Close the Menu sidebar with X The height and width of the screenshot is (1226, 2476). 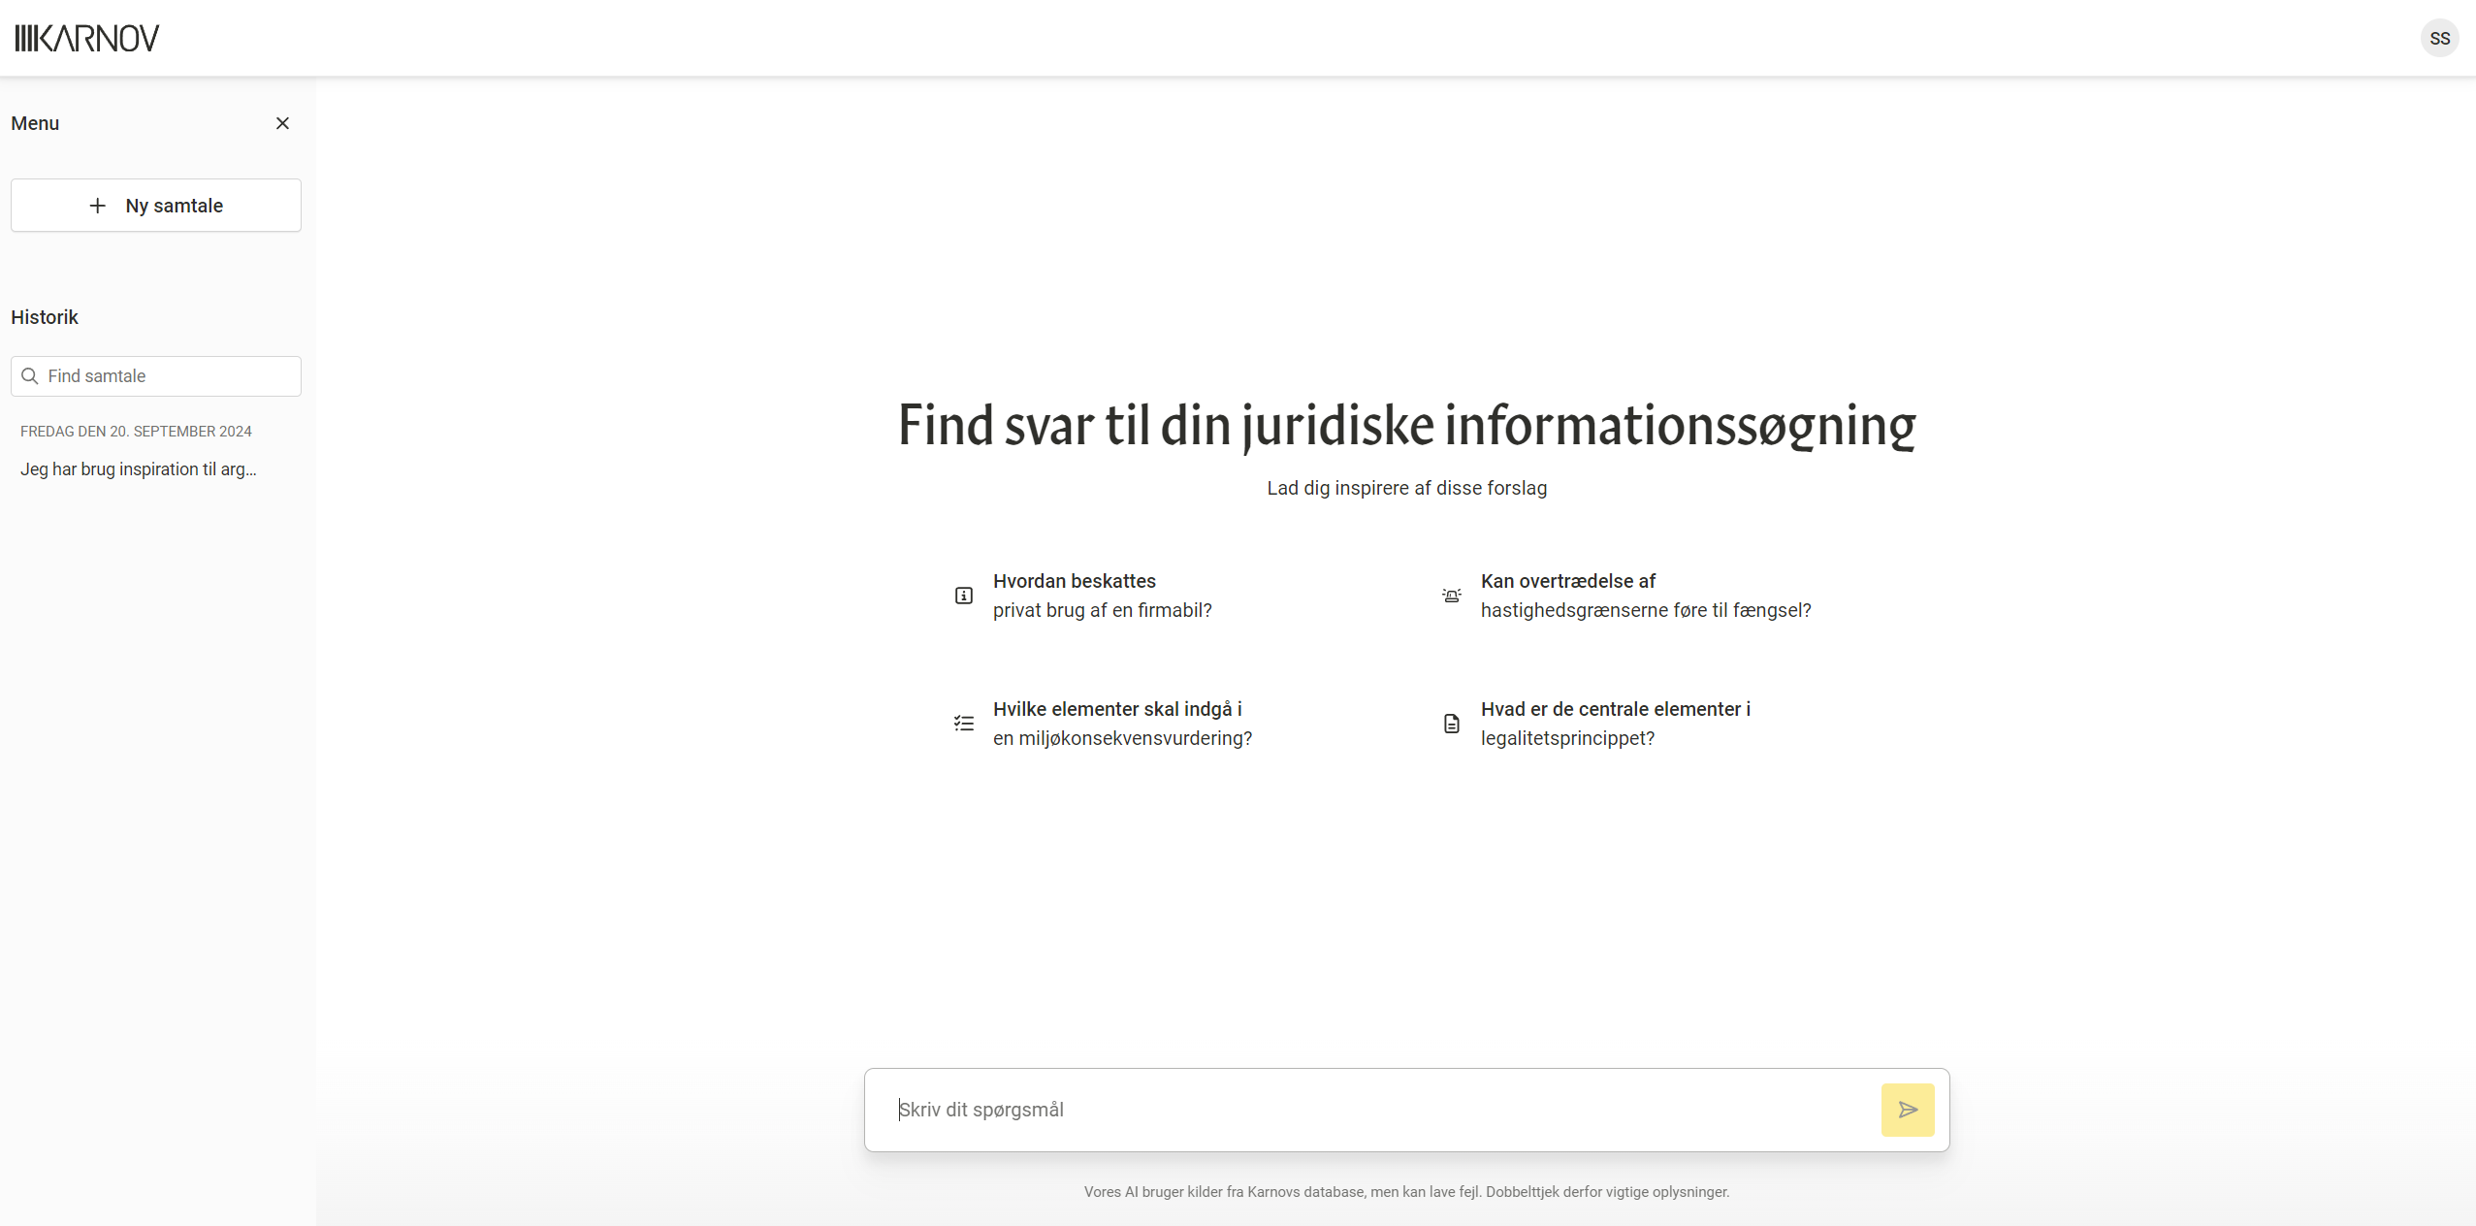click(x=282, y=123)
